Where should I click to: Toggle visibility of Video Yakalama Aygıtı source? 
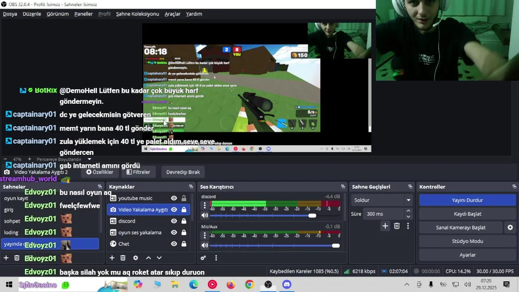[174, 210]
